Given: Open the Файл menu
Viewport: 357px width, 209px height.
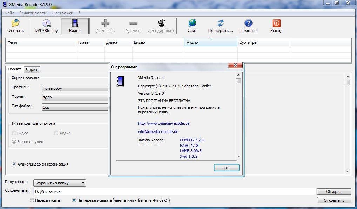Looking at the screenshot, I should point(9,13).
